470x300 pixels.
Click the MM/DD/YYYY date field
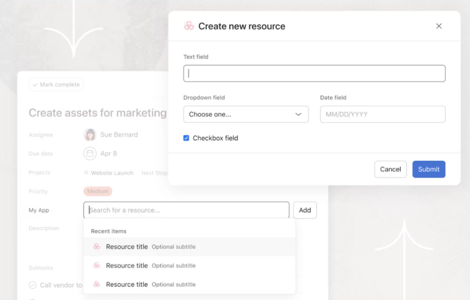pos(383,114)
